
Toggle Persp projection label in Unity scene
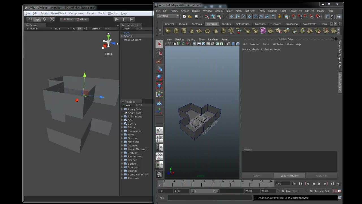click(108, 54)
